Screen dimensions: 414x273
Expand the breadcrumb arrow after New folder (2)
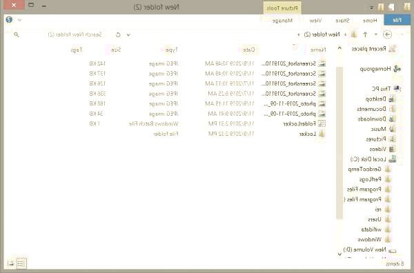pyautogui.click(x=299, y=34)
